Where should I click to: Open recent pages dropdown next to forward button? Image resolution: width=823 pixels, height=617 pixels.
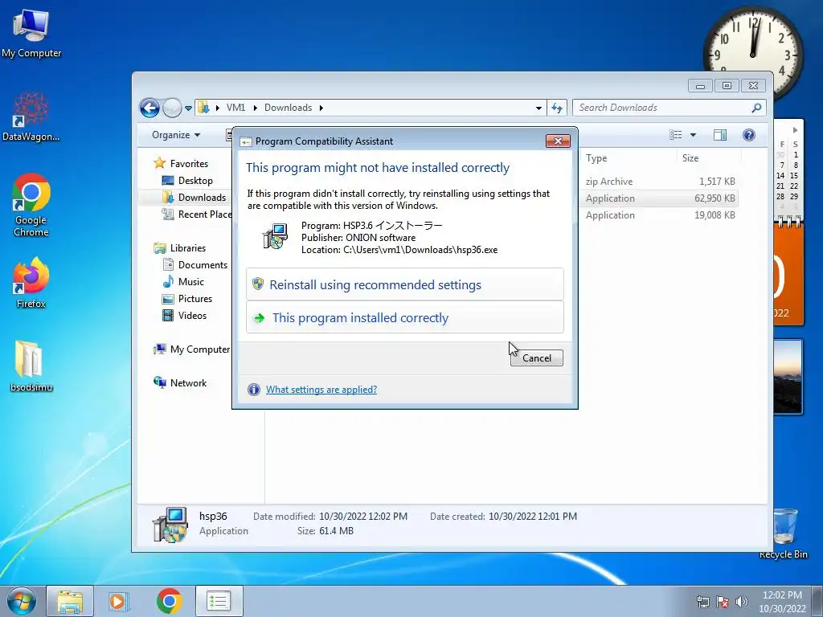[188, 108]
